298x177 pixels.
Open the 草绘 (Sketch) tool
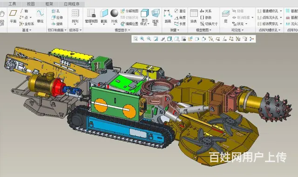click(40, 16)
